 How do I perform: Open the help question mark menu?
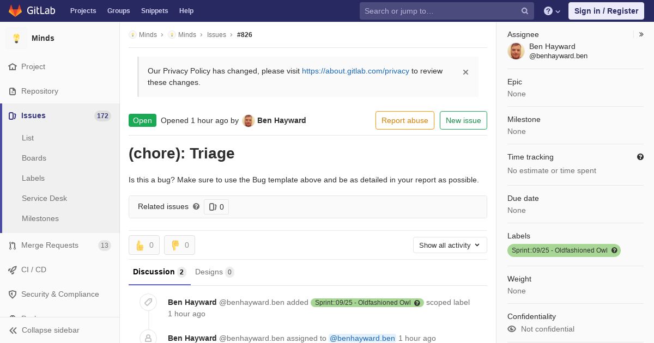(x=552, y=11)
